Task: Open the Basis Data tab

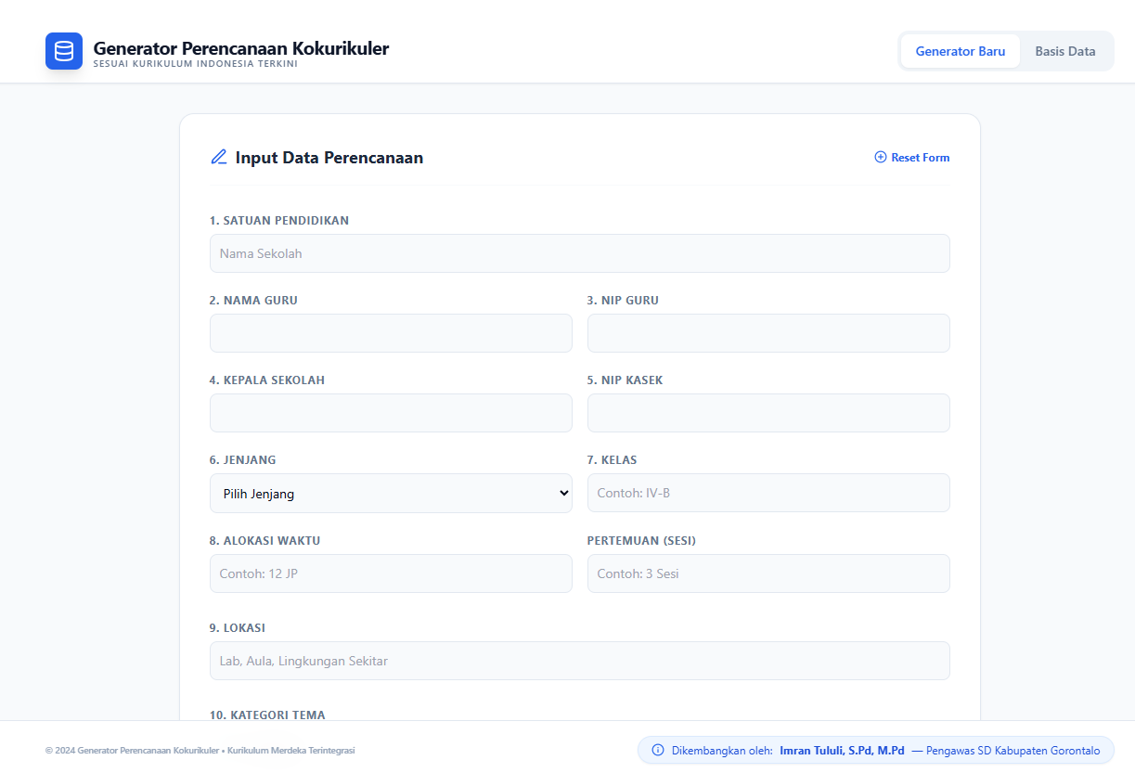Action: pos(1064,51)
